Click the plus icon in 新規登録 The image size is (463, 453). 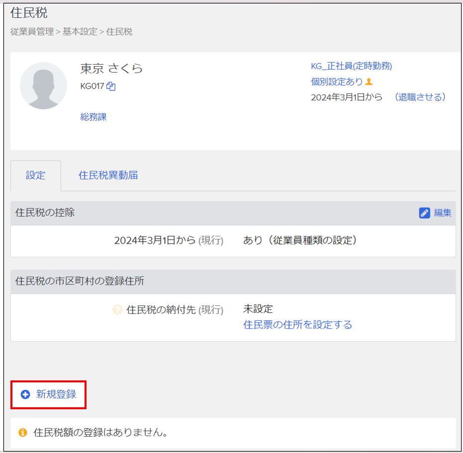coord(25,394)
